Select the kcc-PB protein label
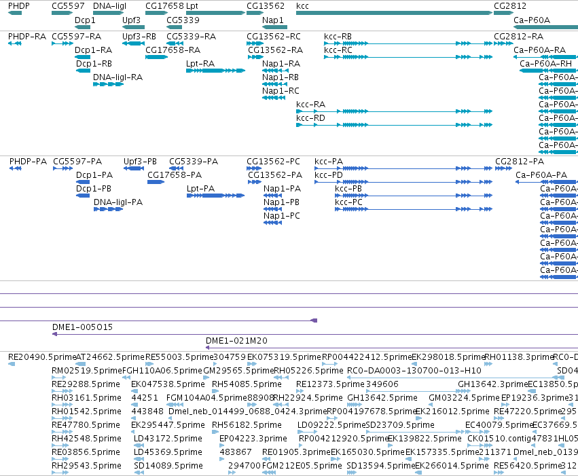 [348, 189]
